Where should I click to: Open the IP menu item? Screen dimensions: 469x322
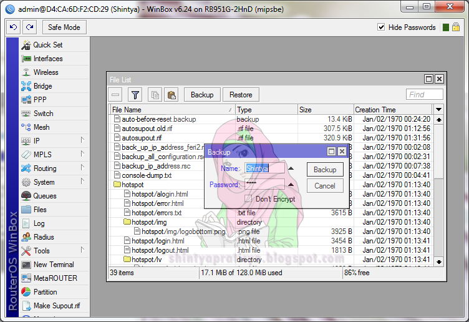point(55,141)
